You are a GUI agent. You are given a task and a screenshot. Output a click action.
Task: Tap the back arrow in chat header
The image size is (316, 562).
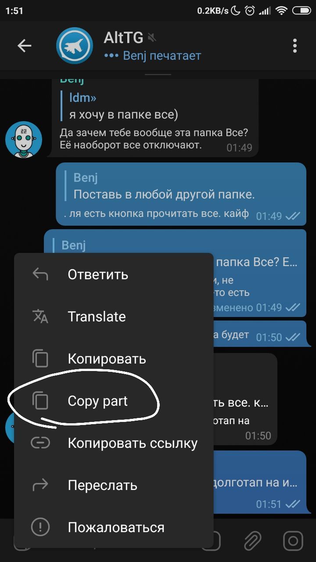coord(24,46)
